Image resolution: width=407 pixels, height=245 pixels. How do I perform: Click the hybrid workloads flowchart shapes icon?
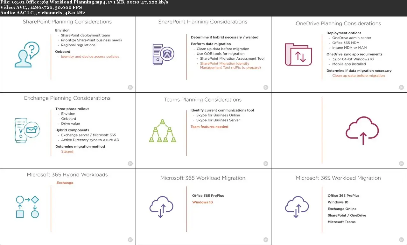[27, 207]
